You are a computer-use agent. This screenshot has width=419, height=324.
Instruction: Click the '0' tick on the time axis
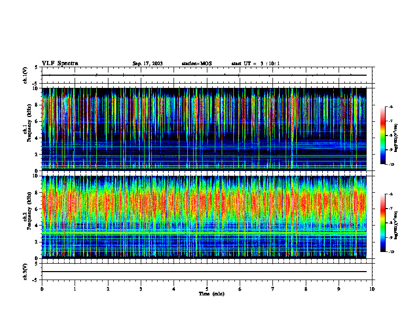tap(42, 289)
